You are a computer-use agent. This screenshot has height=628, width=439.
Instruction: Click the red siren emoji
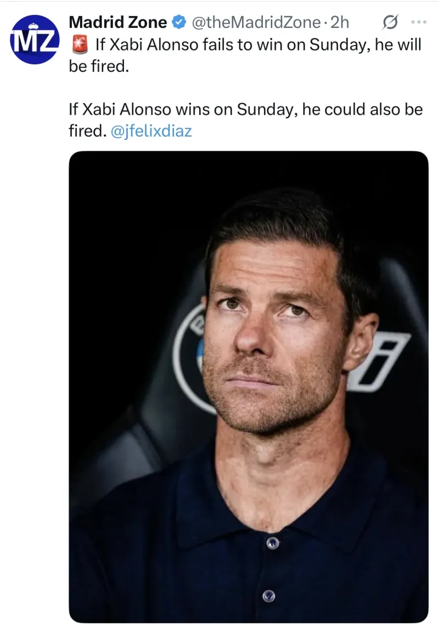coord(80,46)
